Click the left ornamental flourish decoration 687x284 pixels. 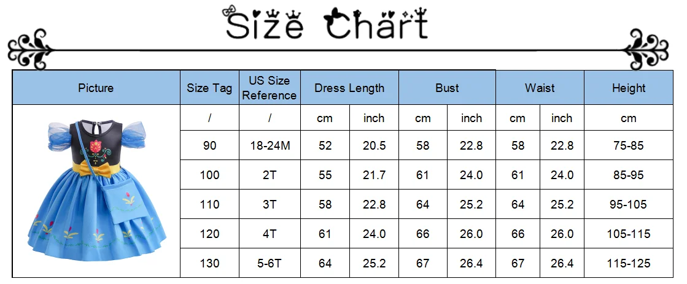pyautogui.click(x=31, y=50)
